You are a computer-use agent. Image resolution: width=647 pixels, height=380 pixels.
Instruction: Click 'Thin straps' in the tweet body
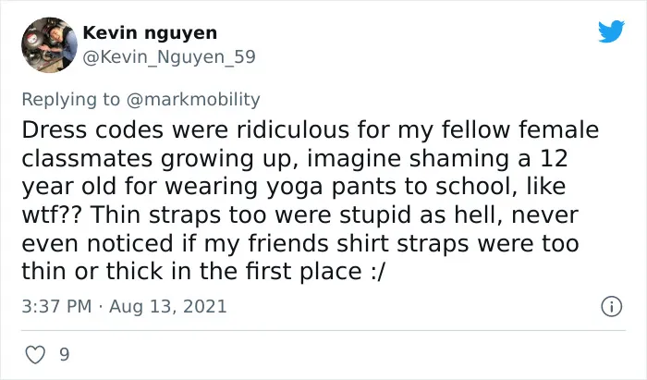pyautogui.click(x=150, y=215)
